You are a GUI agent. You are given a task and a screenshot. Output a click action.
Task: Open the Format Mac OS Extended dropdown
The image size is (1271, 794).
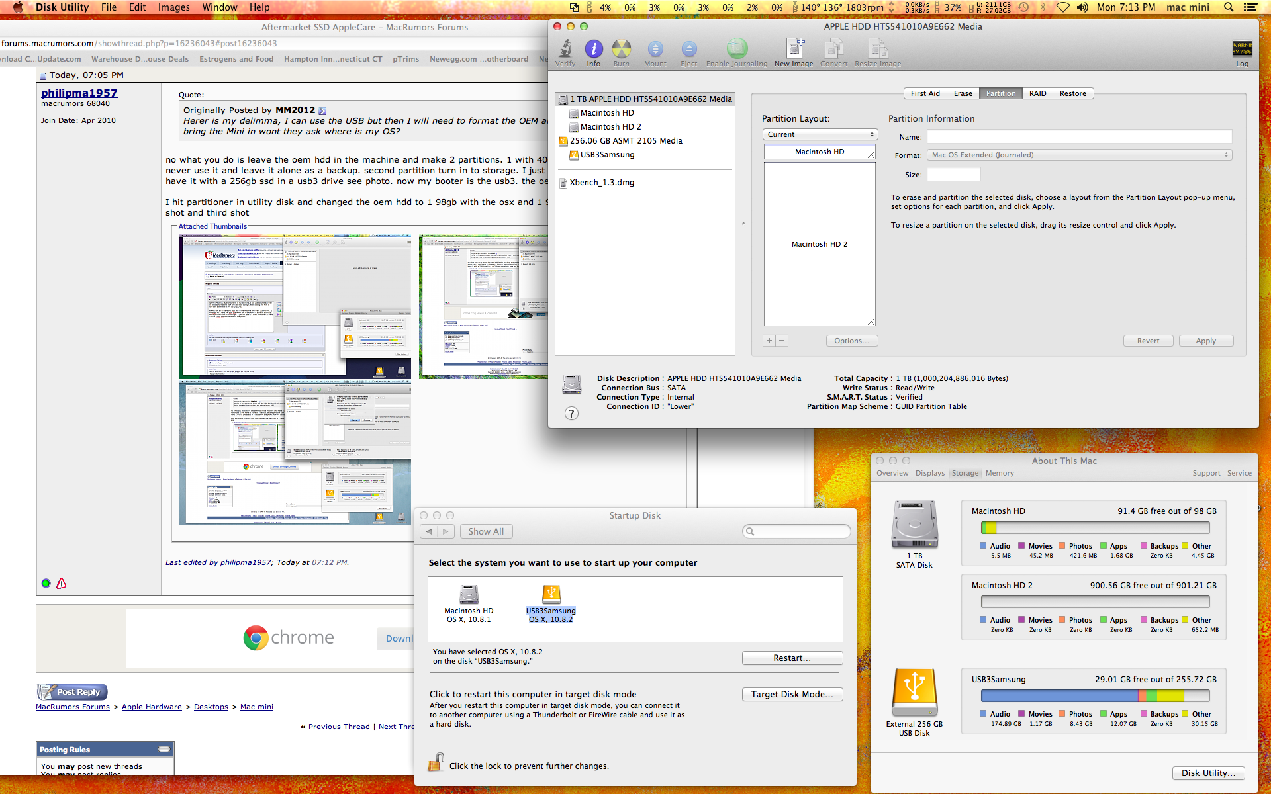(1080, 155)
